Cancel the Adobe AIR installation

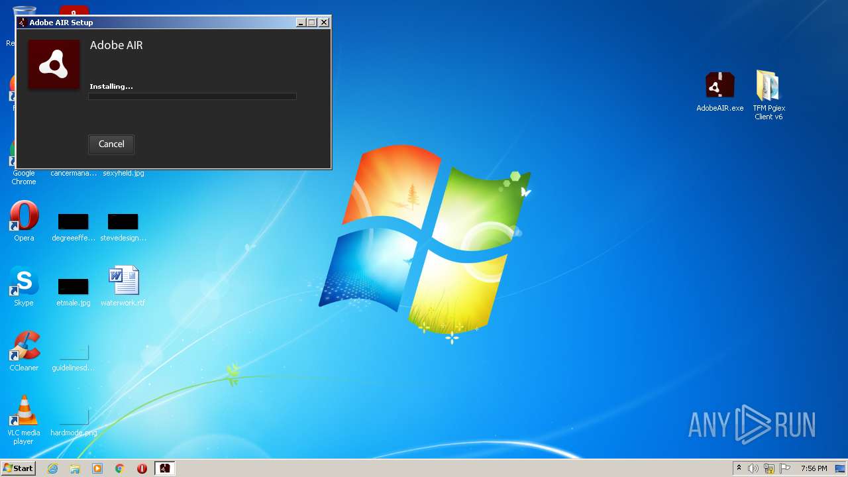pos(111,144)
